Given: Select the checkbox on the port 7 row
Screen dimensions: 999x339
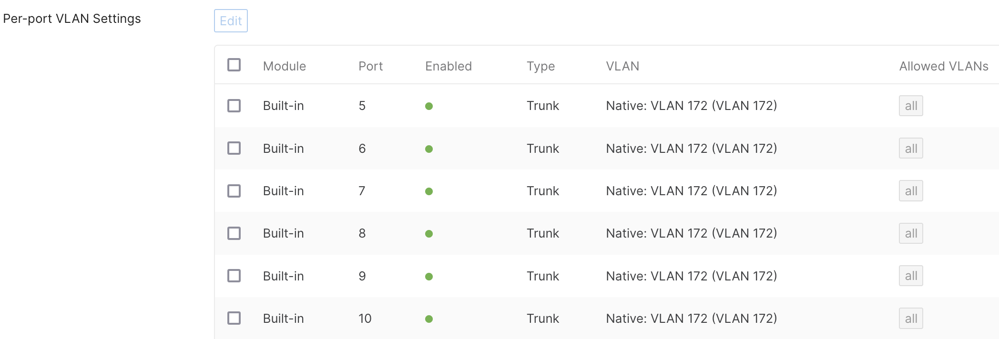Looking at the screenshot, I should pos(234,191).
